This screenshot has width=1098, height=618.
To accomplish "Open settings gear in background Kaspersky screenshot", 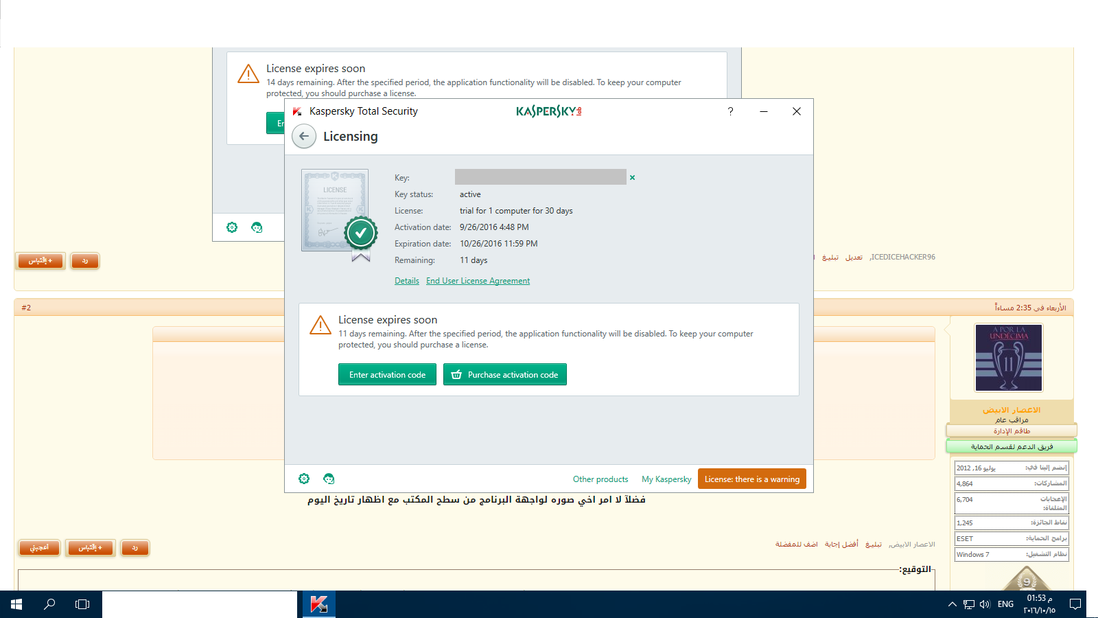I will point(232,227).
